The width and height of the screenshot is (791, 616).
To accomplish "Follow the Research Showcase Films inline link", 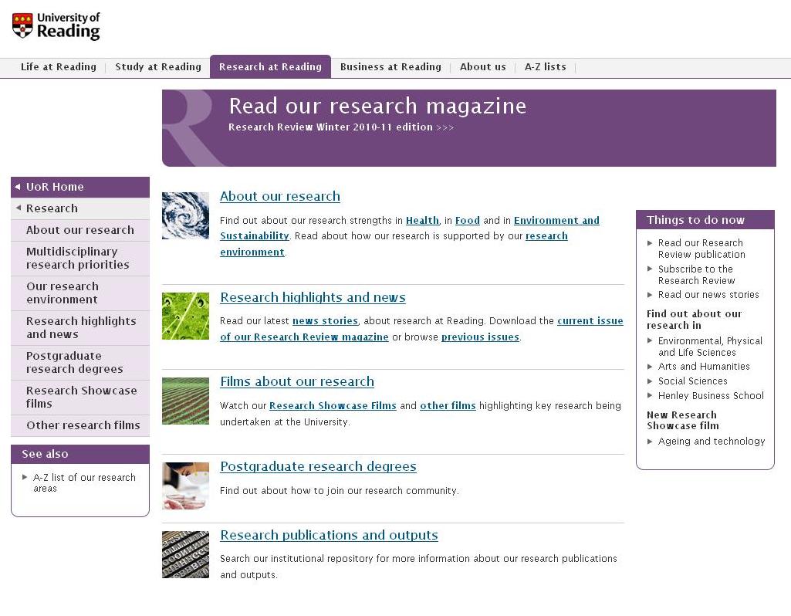I will 333,405.
